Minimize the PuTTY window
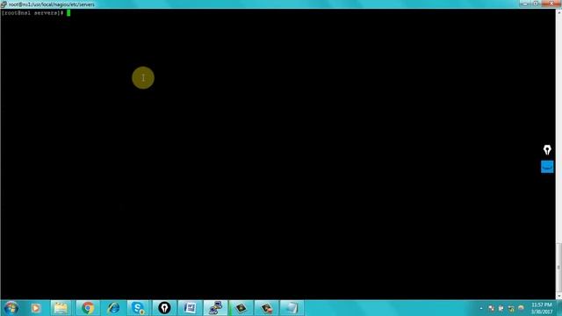562x316 pixels. tap(525, 4)
